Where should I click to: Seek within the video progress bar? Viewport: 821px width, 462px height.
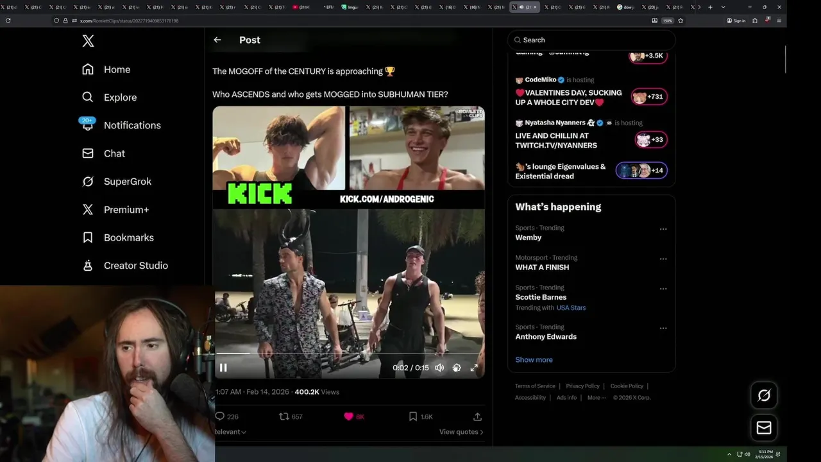(x=348, y=354)
